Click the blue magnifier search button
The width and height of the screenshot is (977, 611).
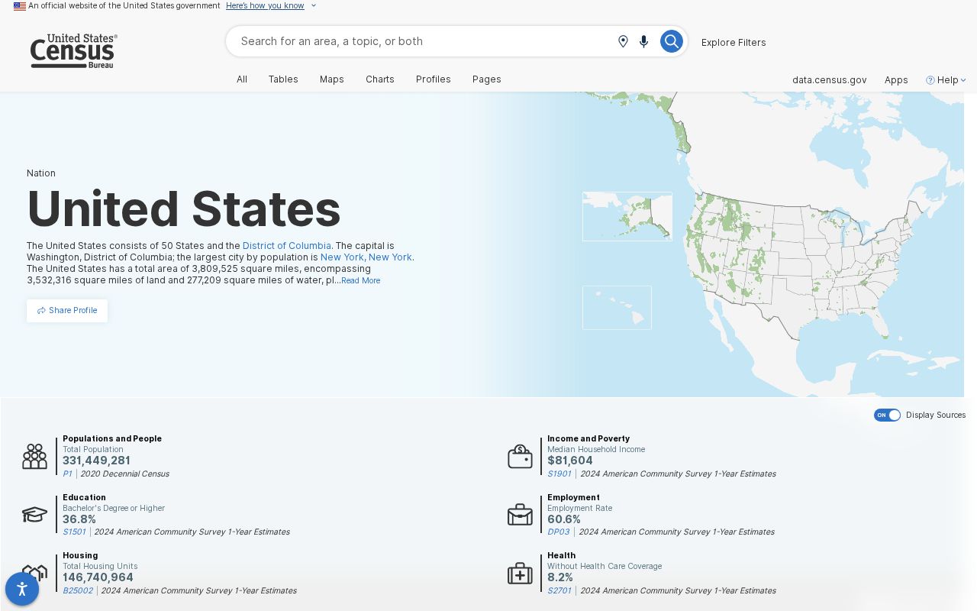pyautogui.click(x=671, y=41)
